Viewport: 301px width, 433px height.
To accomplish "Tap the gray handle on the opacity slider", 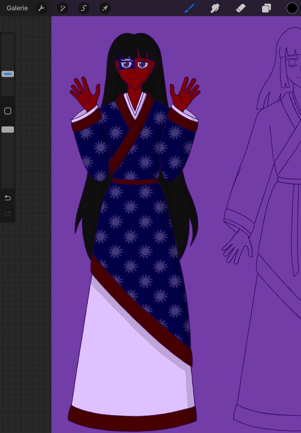I will point(8,129).
